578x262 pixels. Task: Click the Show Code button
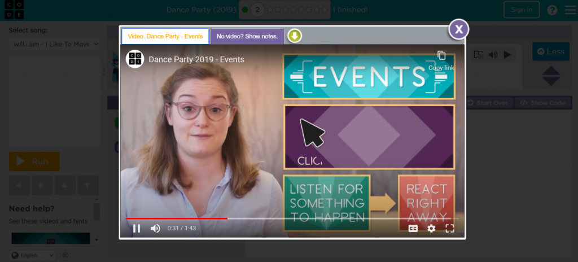coord(542,103)
